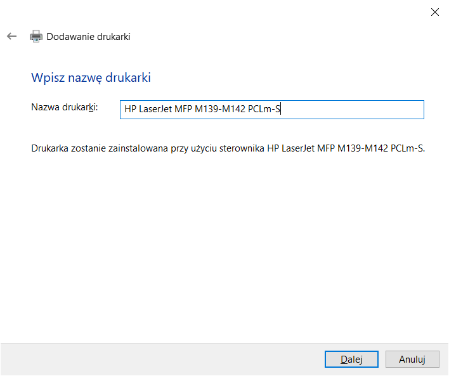
Task: Click the 'Dodawanie drukarki' title text
Action: click(88, 37)
